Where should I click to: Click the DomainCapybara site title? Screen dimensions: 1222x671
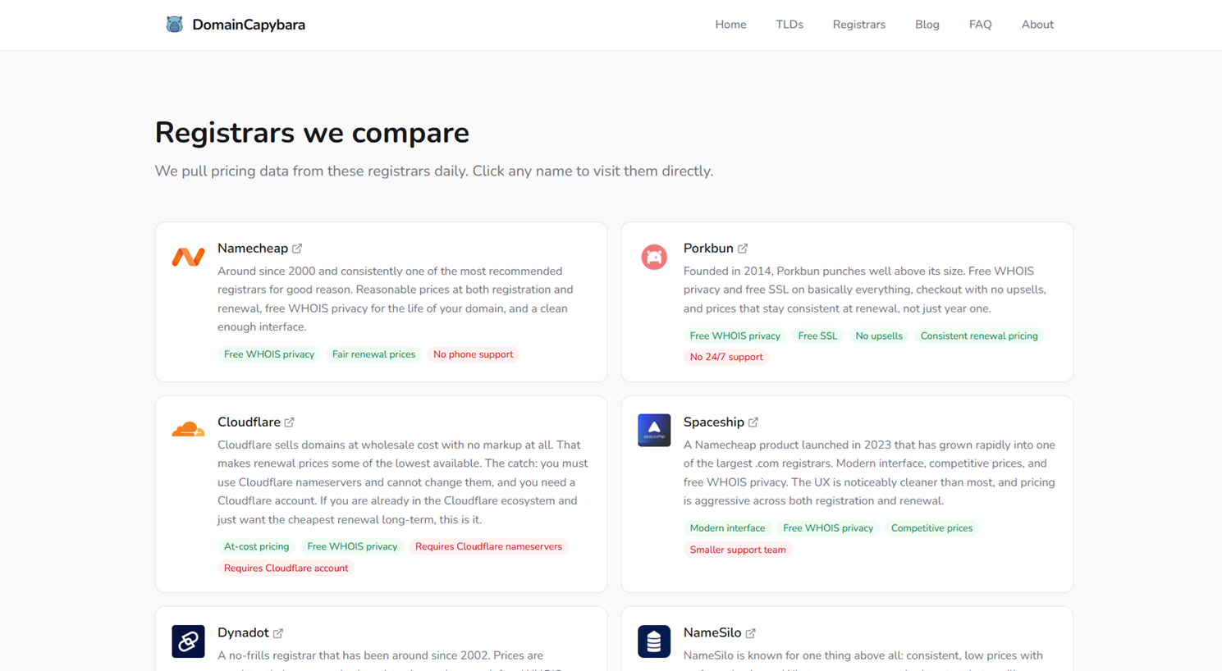[249, 25]
